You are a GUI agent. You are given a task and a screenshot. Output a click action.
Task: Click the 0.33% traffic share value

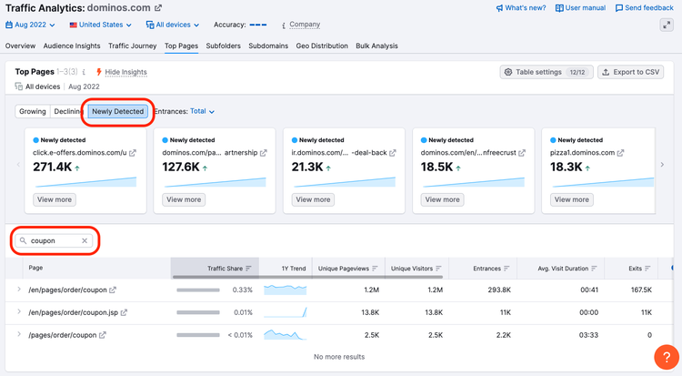point(242,290)
